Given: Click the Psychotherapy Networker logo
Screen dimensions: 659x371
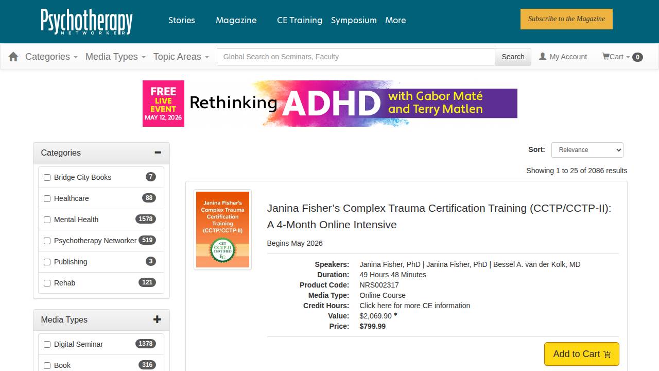Looking at the screenshot, I should (86, 22).
